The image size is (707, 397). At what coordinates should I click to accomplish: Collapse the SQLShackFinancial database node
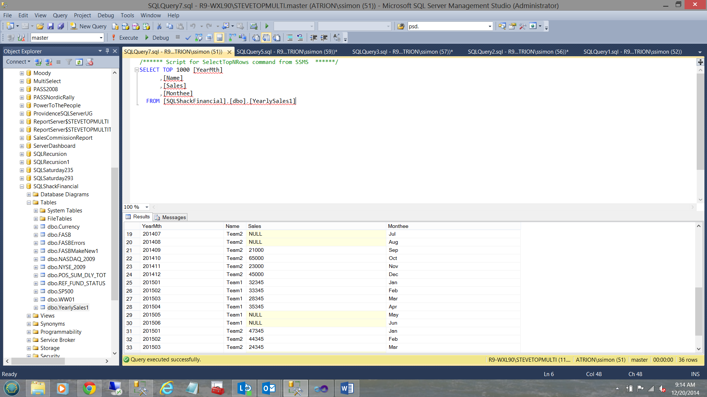22,186
